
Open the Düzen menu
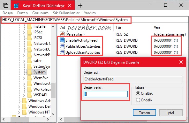pos(22,13)
